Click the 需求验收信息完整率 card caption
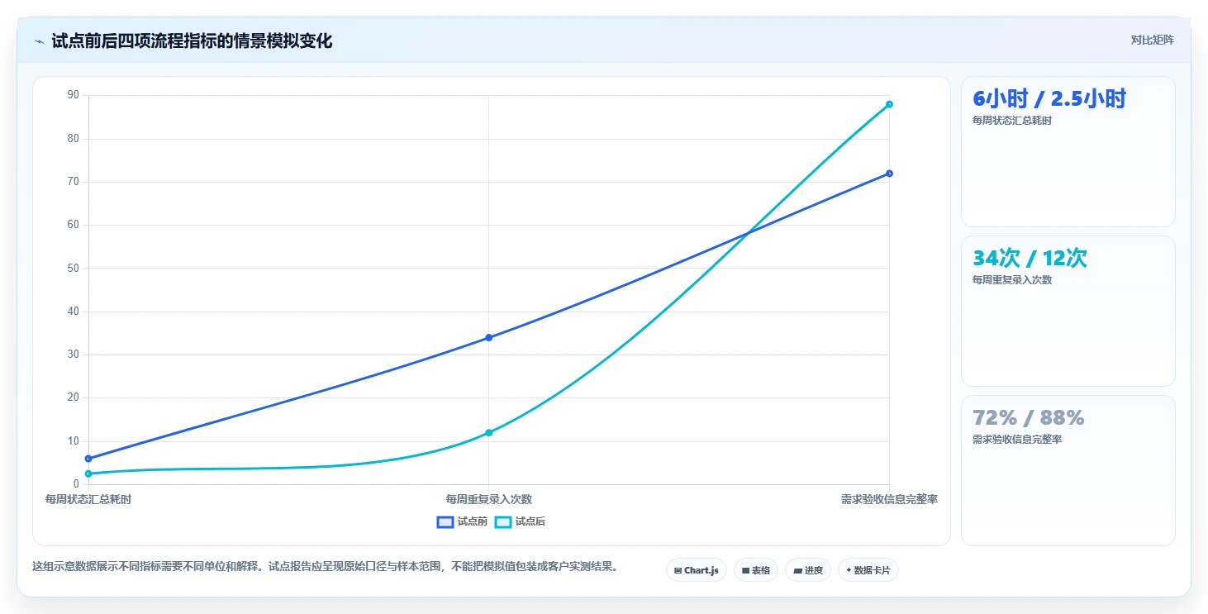Image resolution: width=1208 pixels, height=614 pixels. pos(1017,440)
